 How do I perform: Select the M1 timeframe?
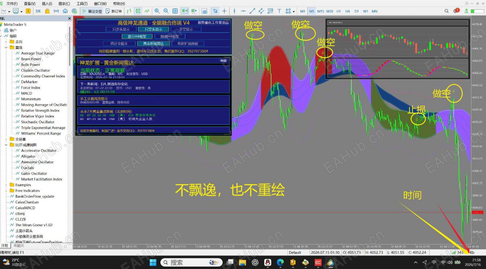click(303, 11)
